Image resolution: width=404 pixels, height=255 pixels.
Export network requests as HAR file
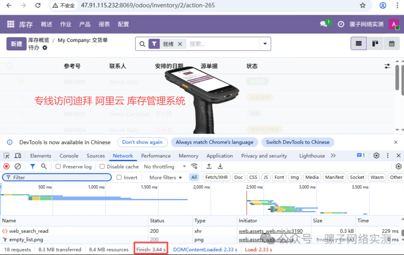[x=220, y=167]
